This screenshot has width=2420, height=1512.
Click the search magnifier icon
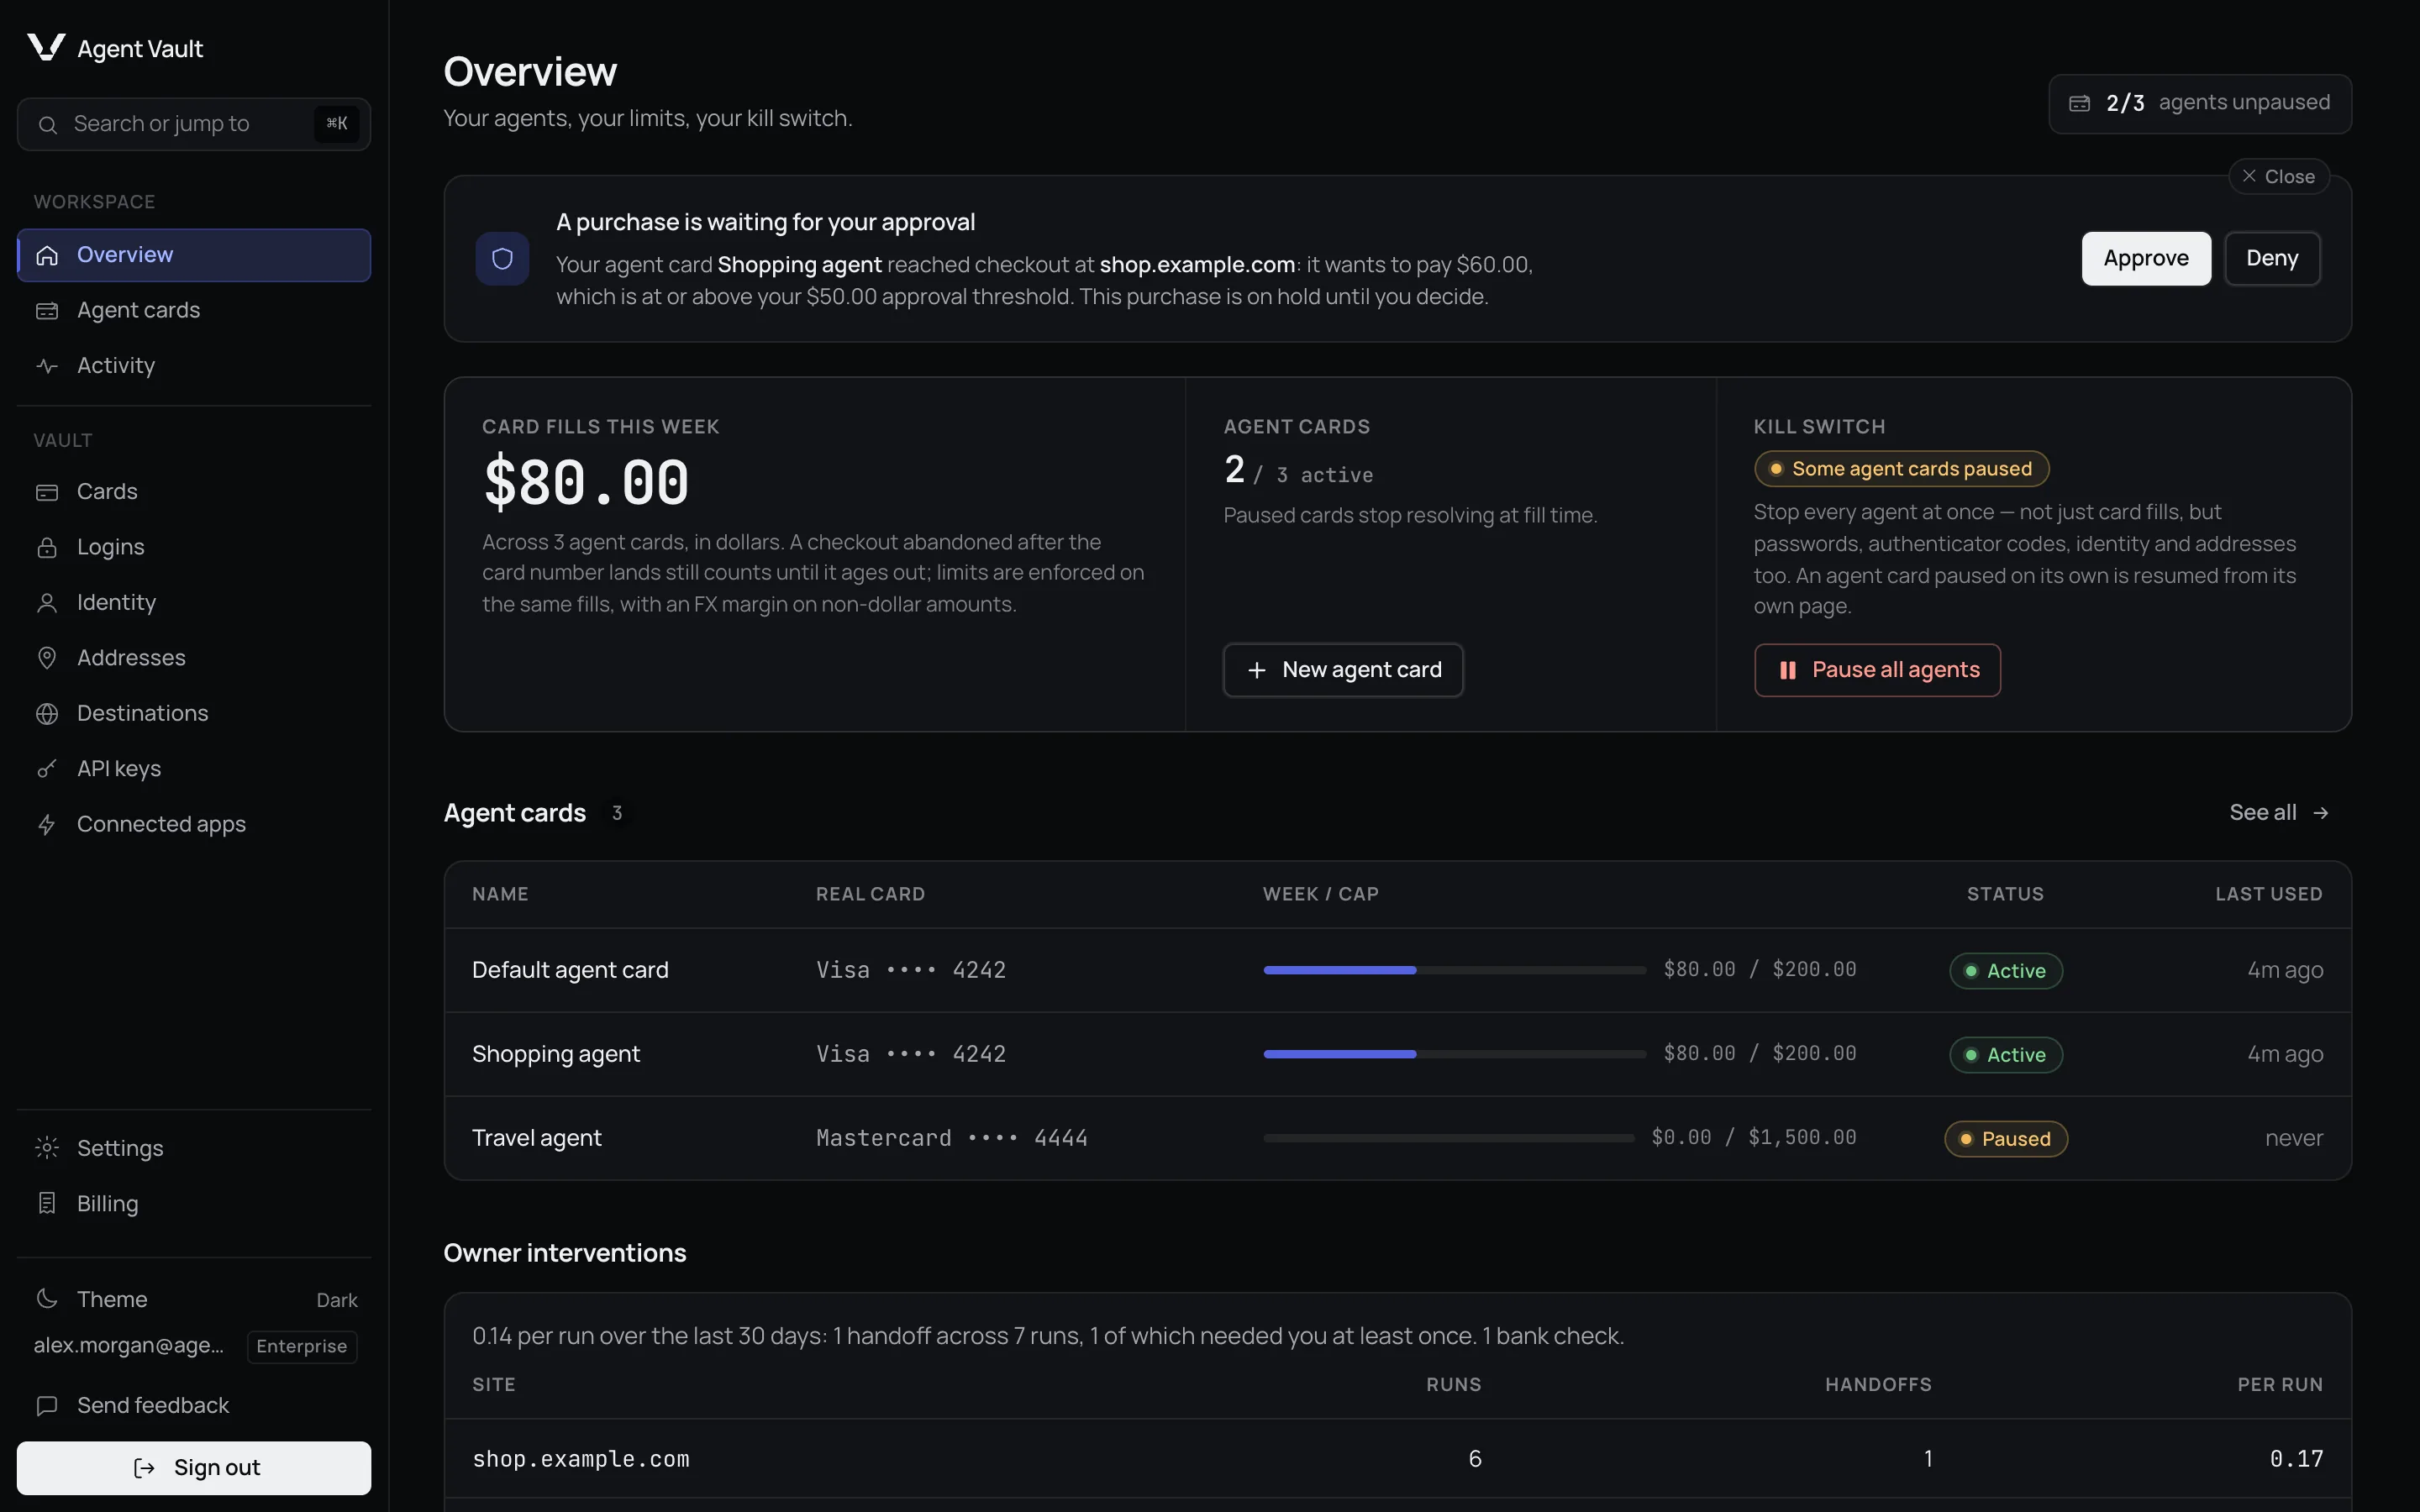(x=47, y=124)
